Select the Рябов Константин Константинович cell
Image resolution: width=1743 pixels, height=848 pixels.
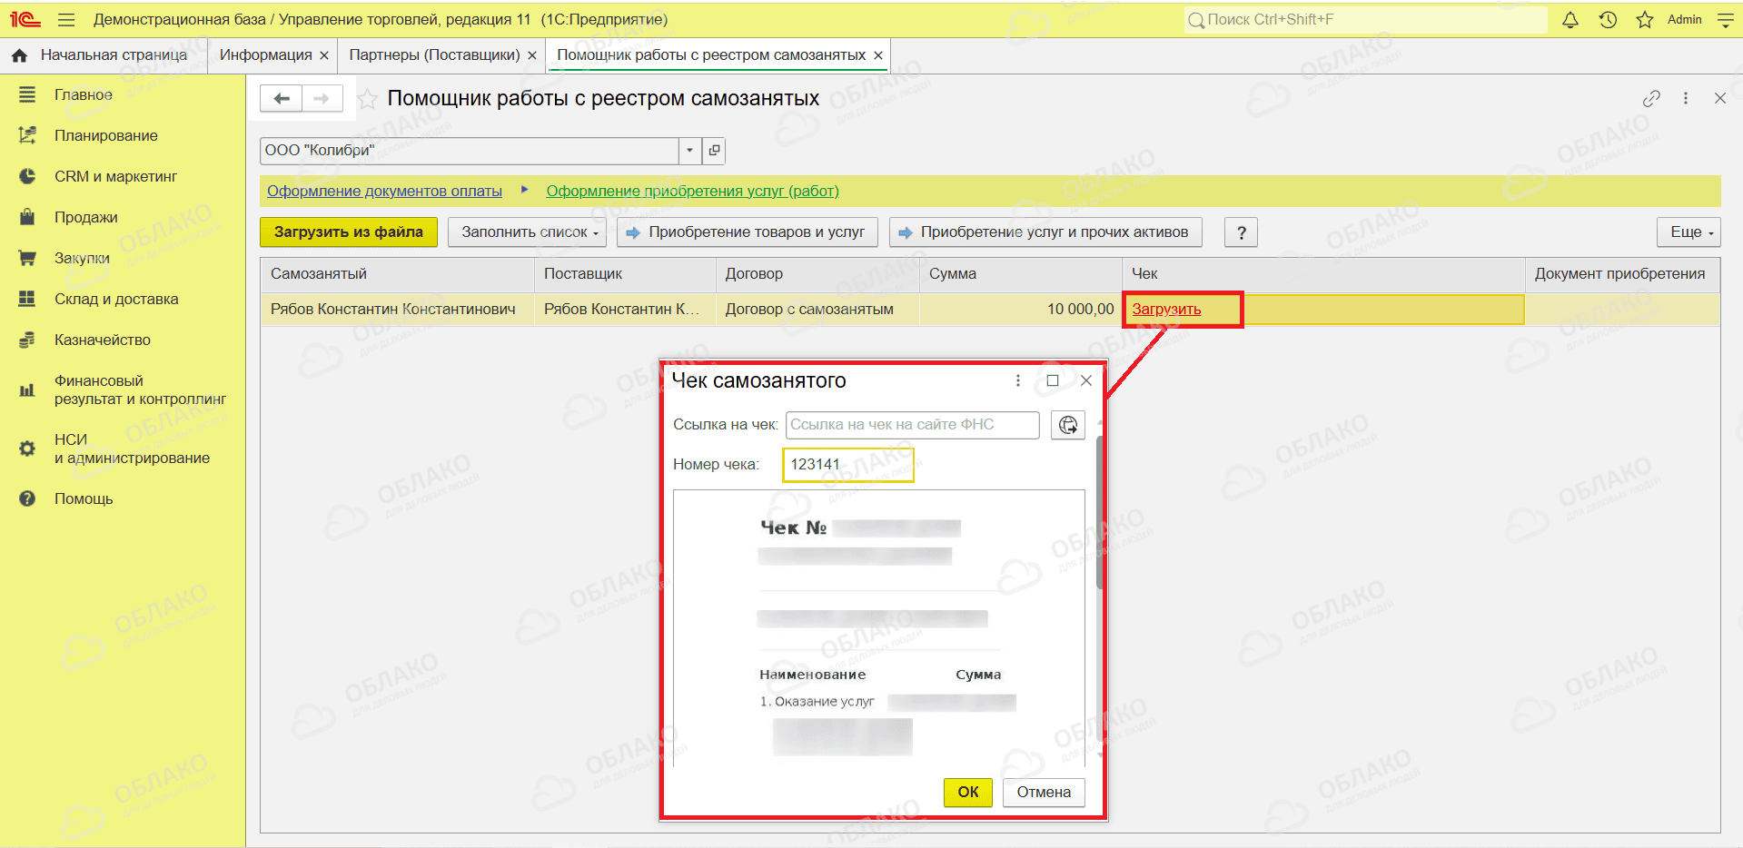pyautogui.click(x=398, y=310)
